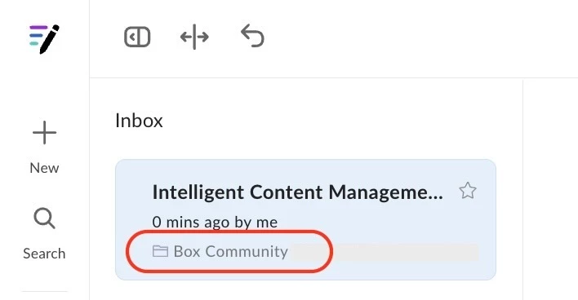Open the Intelligent Content Manageme... note title
578x300 pixels.
pos(298,192)
